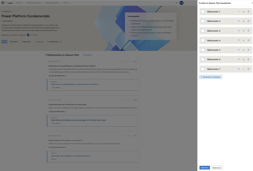Click Veröffentlichen to publish plan
The width and height of the screenshot is (253, 171).
[53, 42]
